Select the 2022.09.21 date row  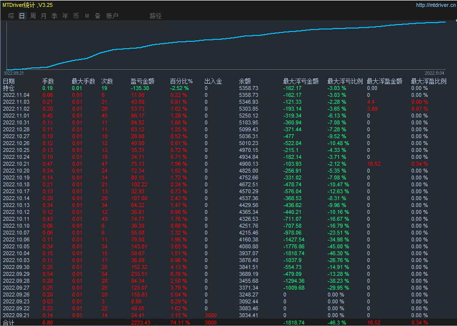coord(16,315)
